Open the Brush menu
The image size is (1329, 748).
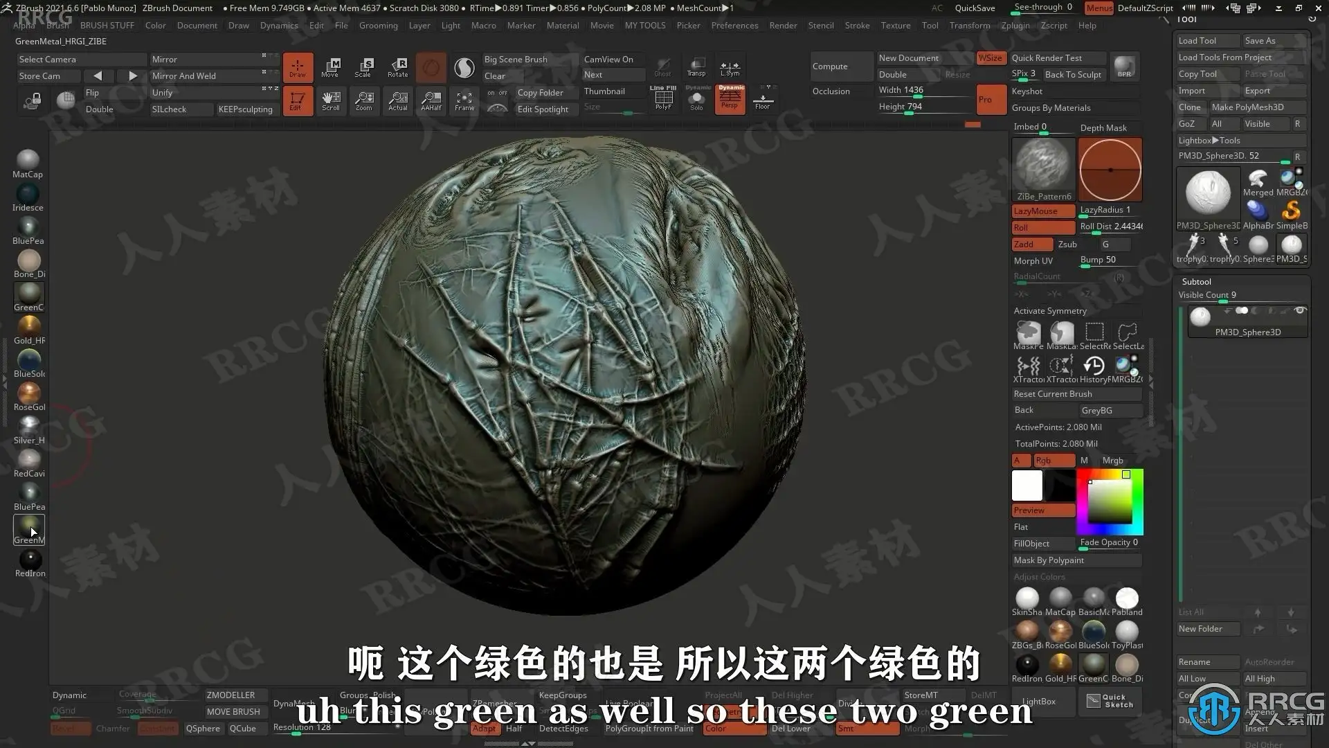[58, 26]
